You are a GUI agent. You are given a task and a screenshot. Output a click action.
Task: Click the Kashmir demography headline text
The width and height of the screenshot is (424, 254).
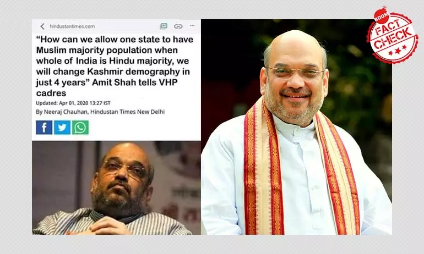pos(115,66)
